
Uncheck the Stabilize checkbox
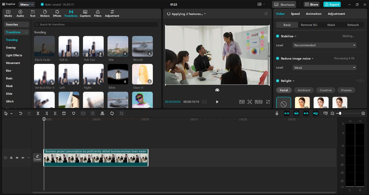(x=278, y=36)
